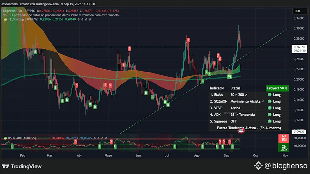Image resolution: width=310 pixels, height=174 pixels.
Task: Click the TradingView logo
Action: tap(22, 167)
